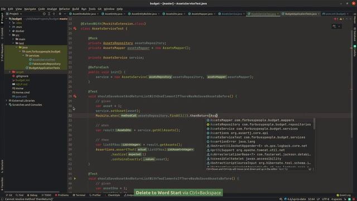
Task: Click the locate-in-project target icon
Action: 44,14
